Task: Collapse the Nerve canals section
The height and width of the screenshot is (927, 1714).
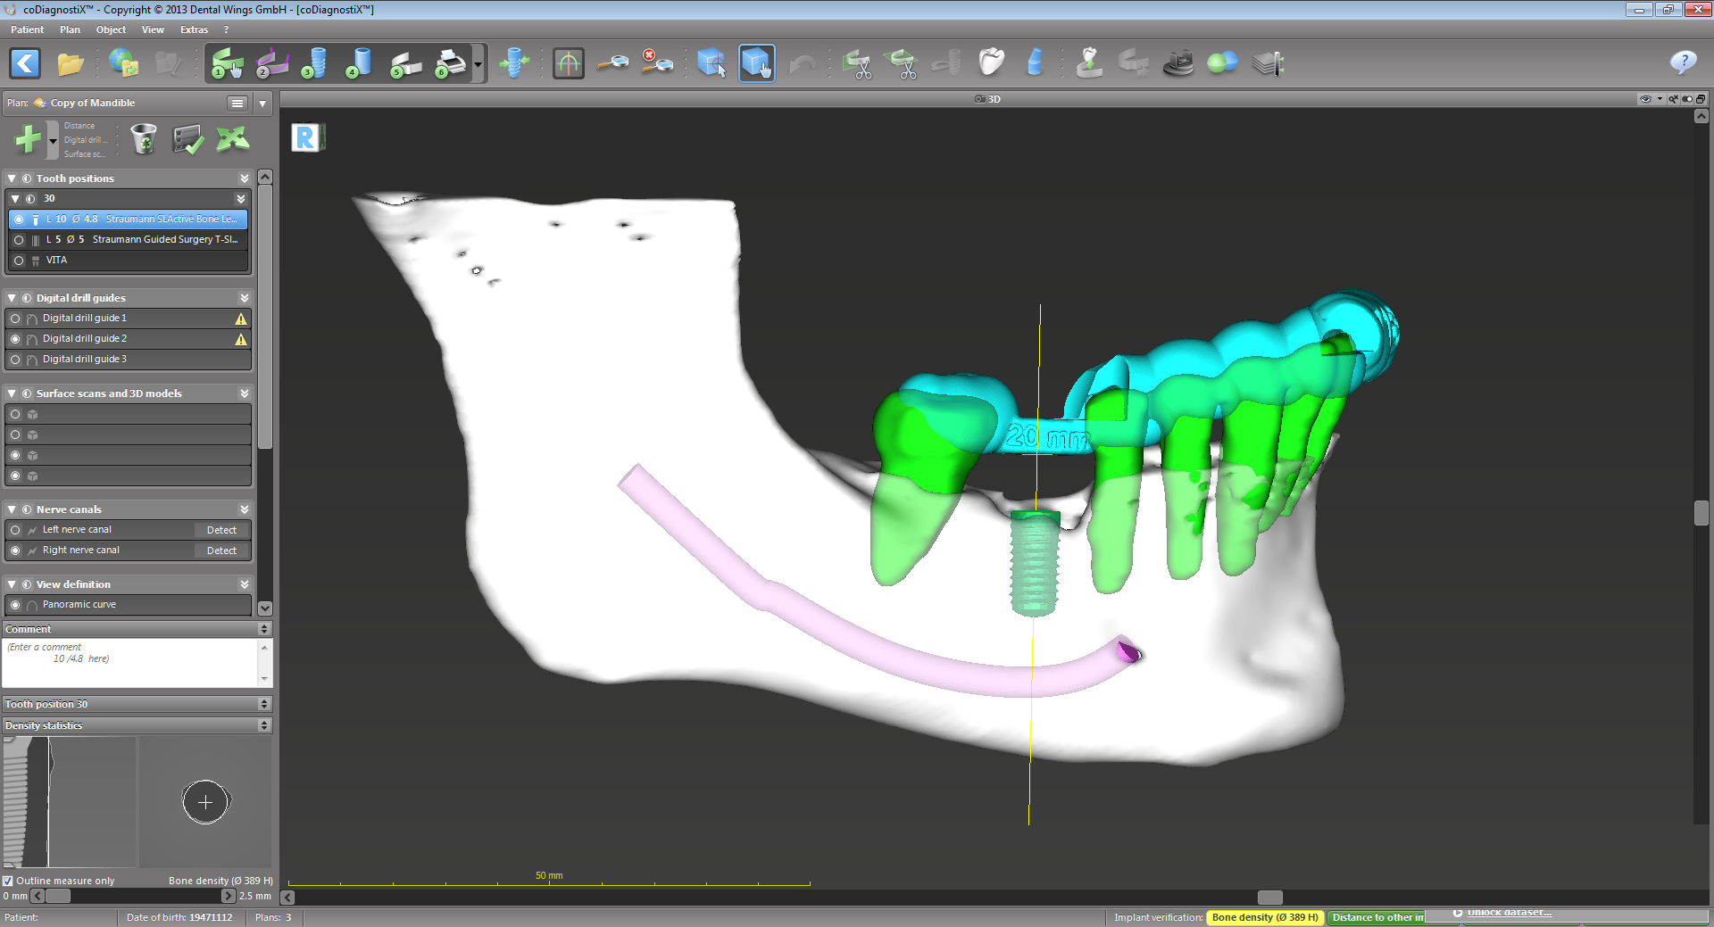Action: (x=12, y=509)
